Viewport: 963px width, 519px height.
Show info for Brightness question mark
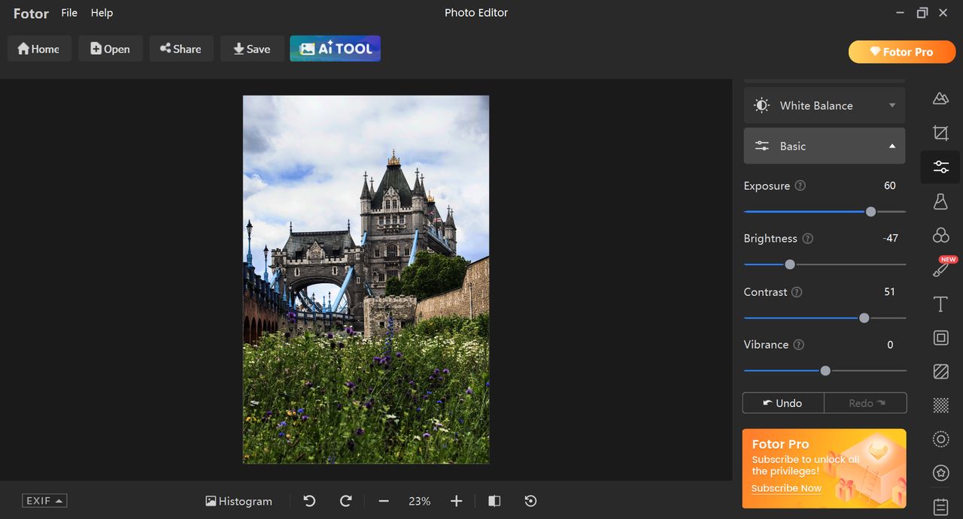point(807,239)
